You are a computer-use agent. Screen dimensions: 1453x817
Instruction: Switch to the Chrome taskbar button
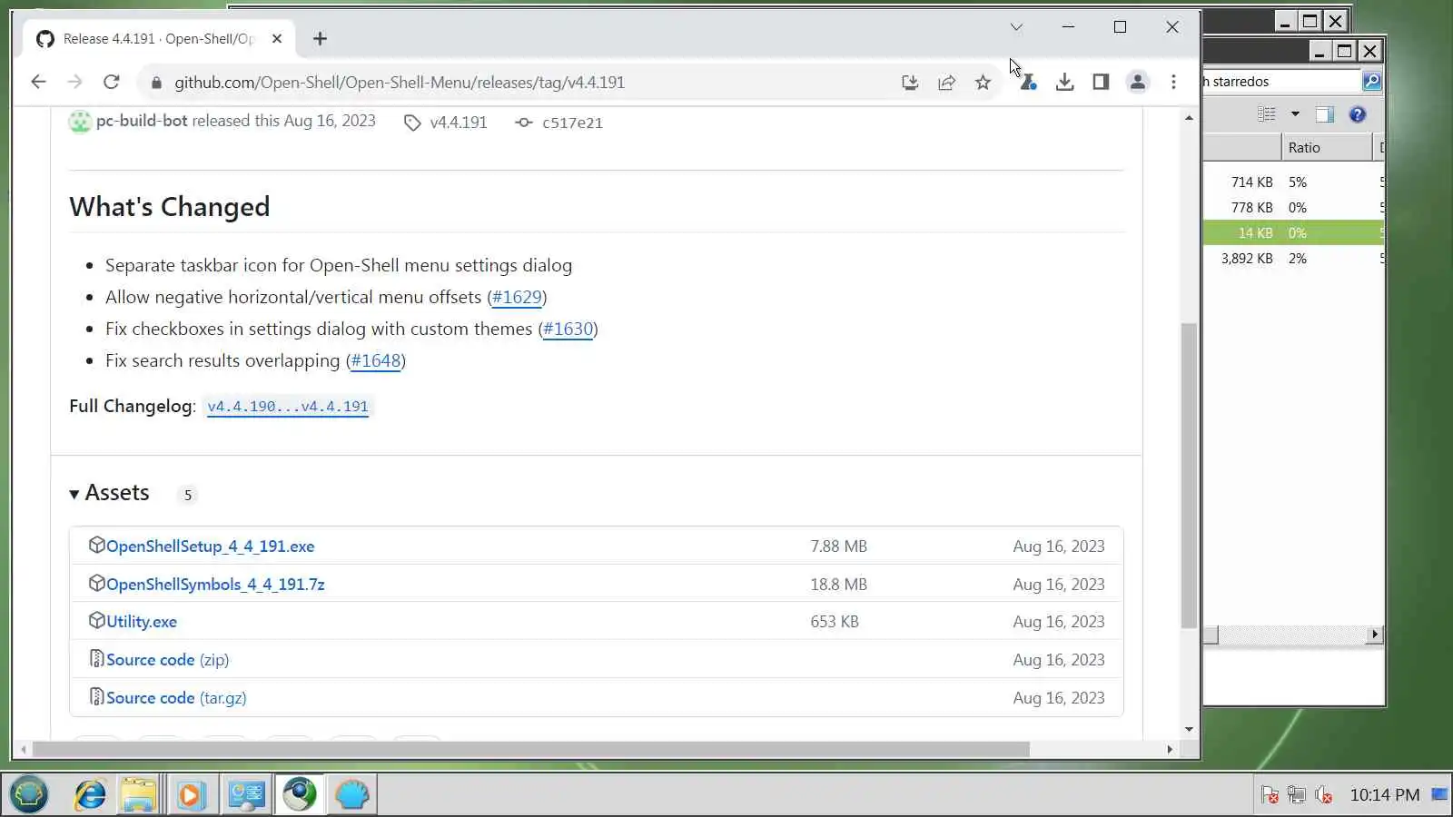(x=300, y=795)
